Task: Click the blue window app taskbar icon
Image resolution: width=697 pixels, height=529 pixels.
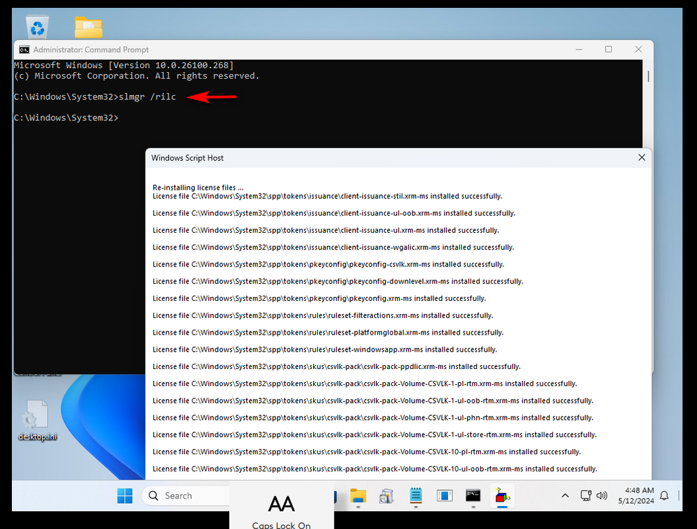Action: pos(444,496)
